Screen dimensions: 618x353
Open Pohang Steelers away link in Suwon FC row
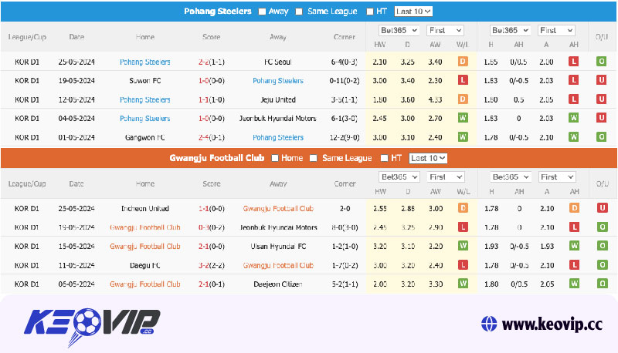pos(278,81)
